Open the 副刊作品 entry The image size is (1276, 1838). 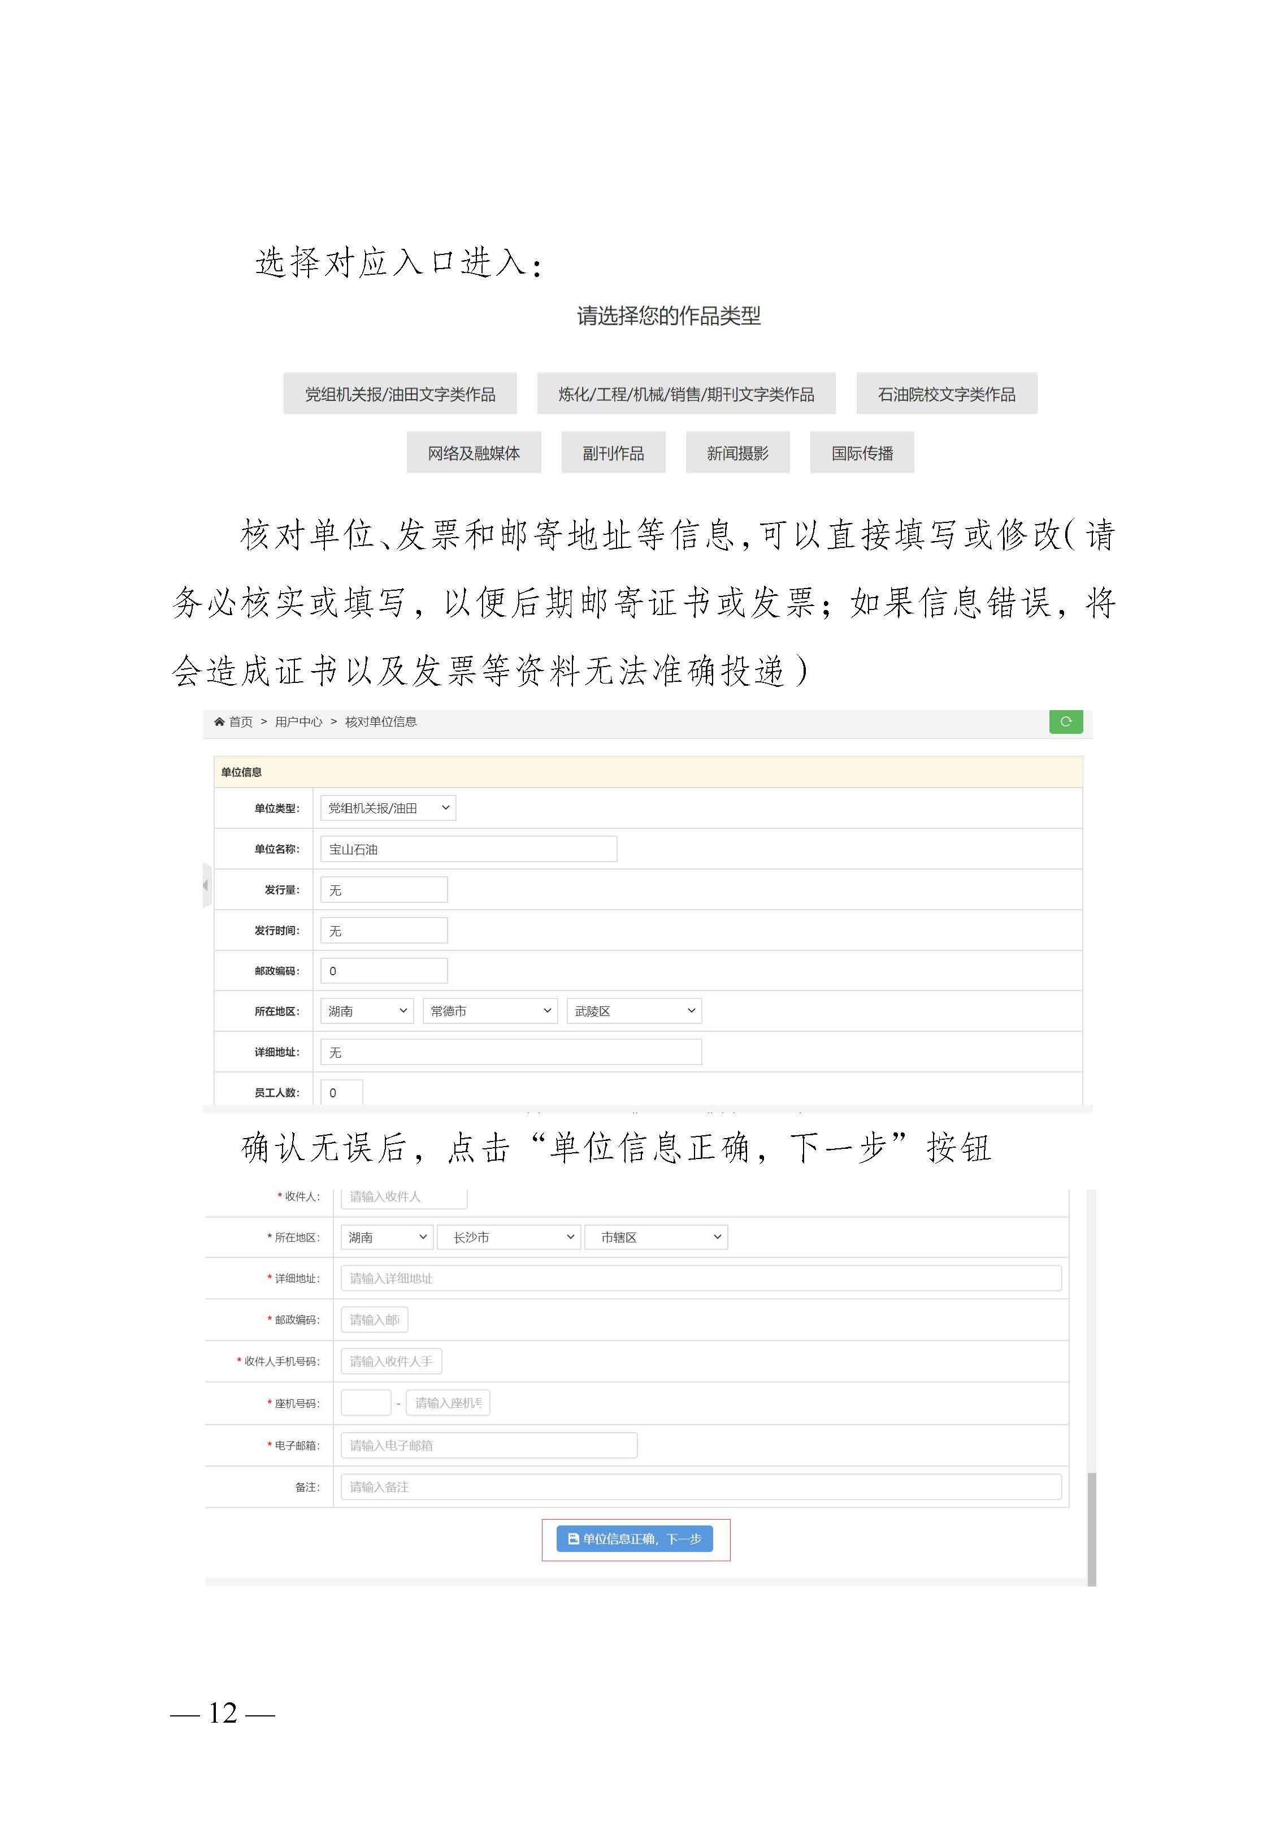click(613, 453)
